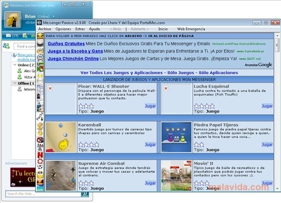Click the green contact icon next to Alex
Screen dimensions: 281x203
coord(19,71)
